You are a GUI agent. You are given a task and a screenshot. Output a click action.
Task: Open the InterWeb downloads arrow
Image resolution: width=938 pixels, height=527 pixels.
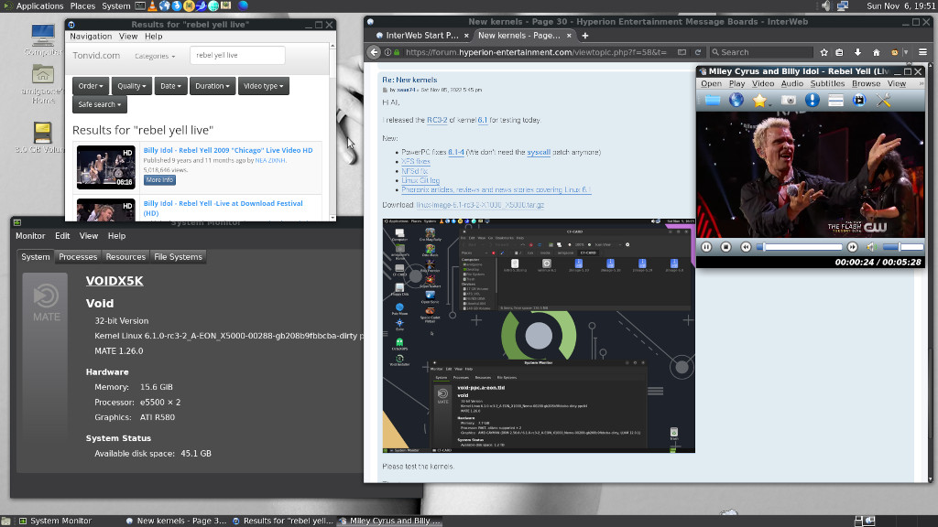(857, 52)
